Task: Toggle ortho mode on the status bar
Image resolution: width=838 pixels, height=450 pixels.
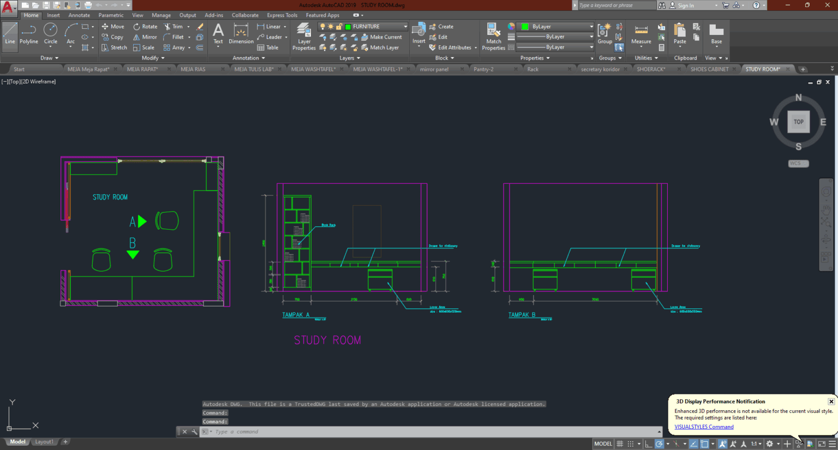Action: click(x=648, y=443)
